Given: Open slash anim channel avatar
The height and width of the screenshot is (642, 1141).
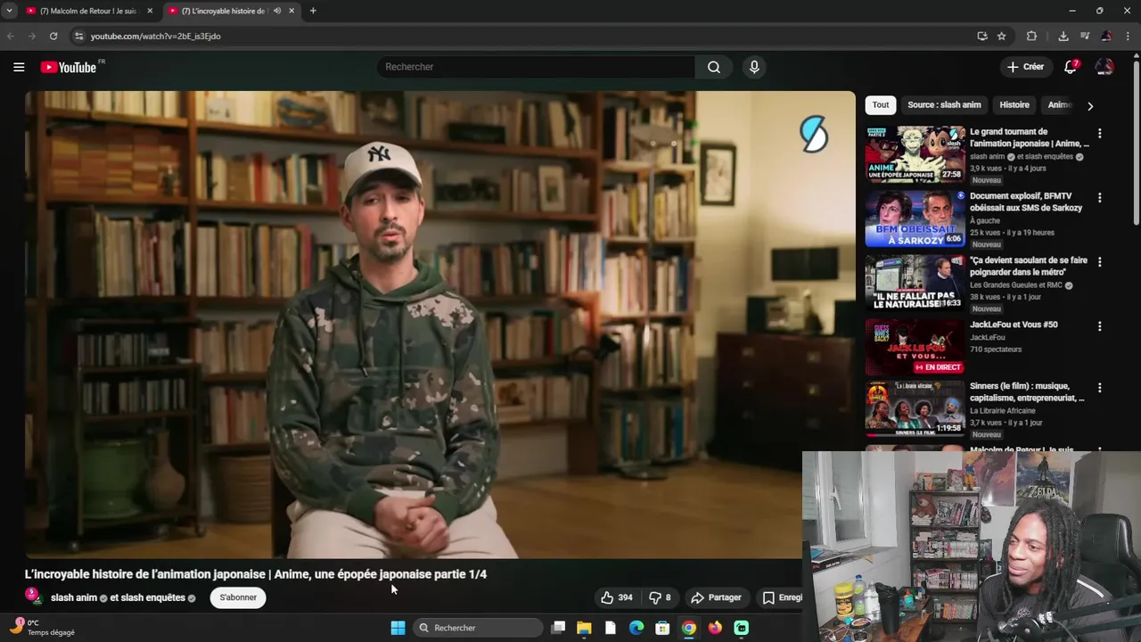Looking at the screenshot, I should 33,596.
